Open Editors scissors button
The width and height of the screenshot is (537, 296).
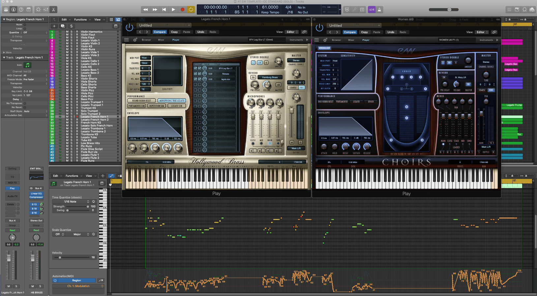(53, 10)
